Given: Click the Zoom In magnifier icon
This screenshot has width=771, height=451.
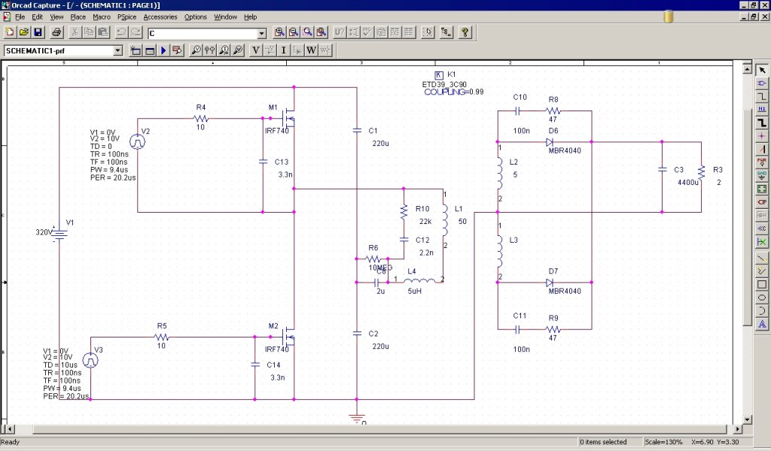Looking at the screenshot, I should point(279,32).
